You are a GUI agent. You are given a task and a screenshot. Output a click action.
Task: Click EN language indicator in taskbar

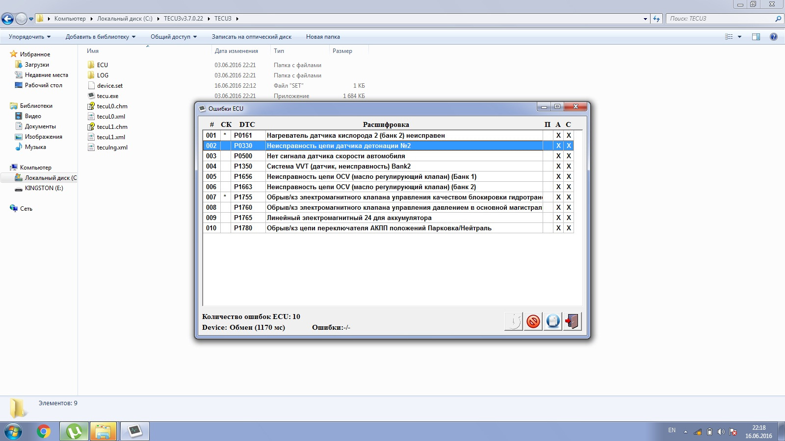pyautogui.click(x=672, y=430)
